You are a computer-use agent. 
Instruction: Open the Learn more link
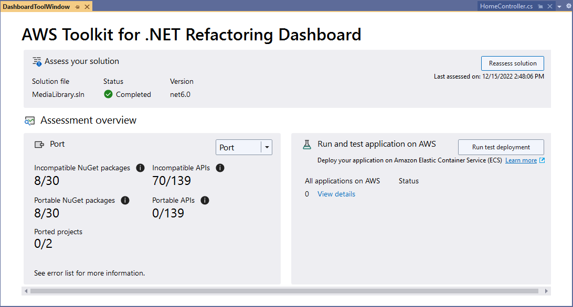point(521,160)
